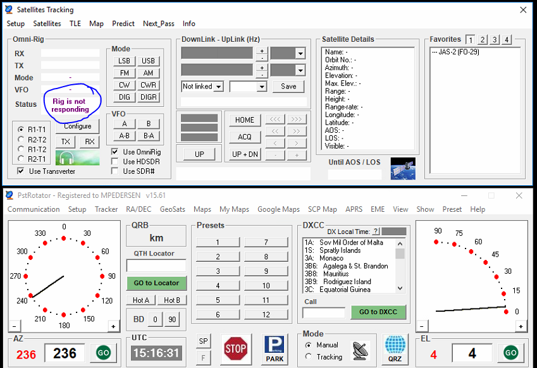Click the elevation dial plus button
This screenshot has width=537, height=368.
[521, 326]
